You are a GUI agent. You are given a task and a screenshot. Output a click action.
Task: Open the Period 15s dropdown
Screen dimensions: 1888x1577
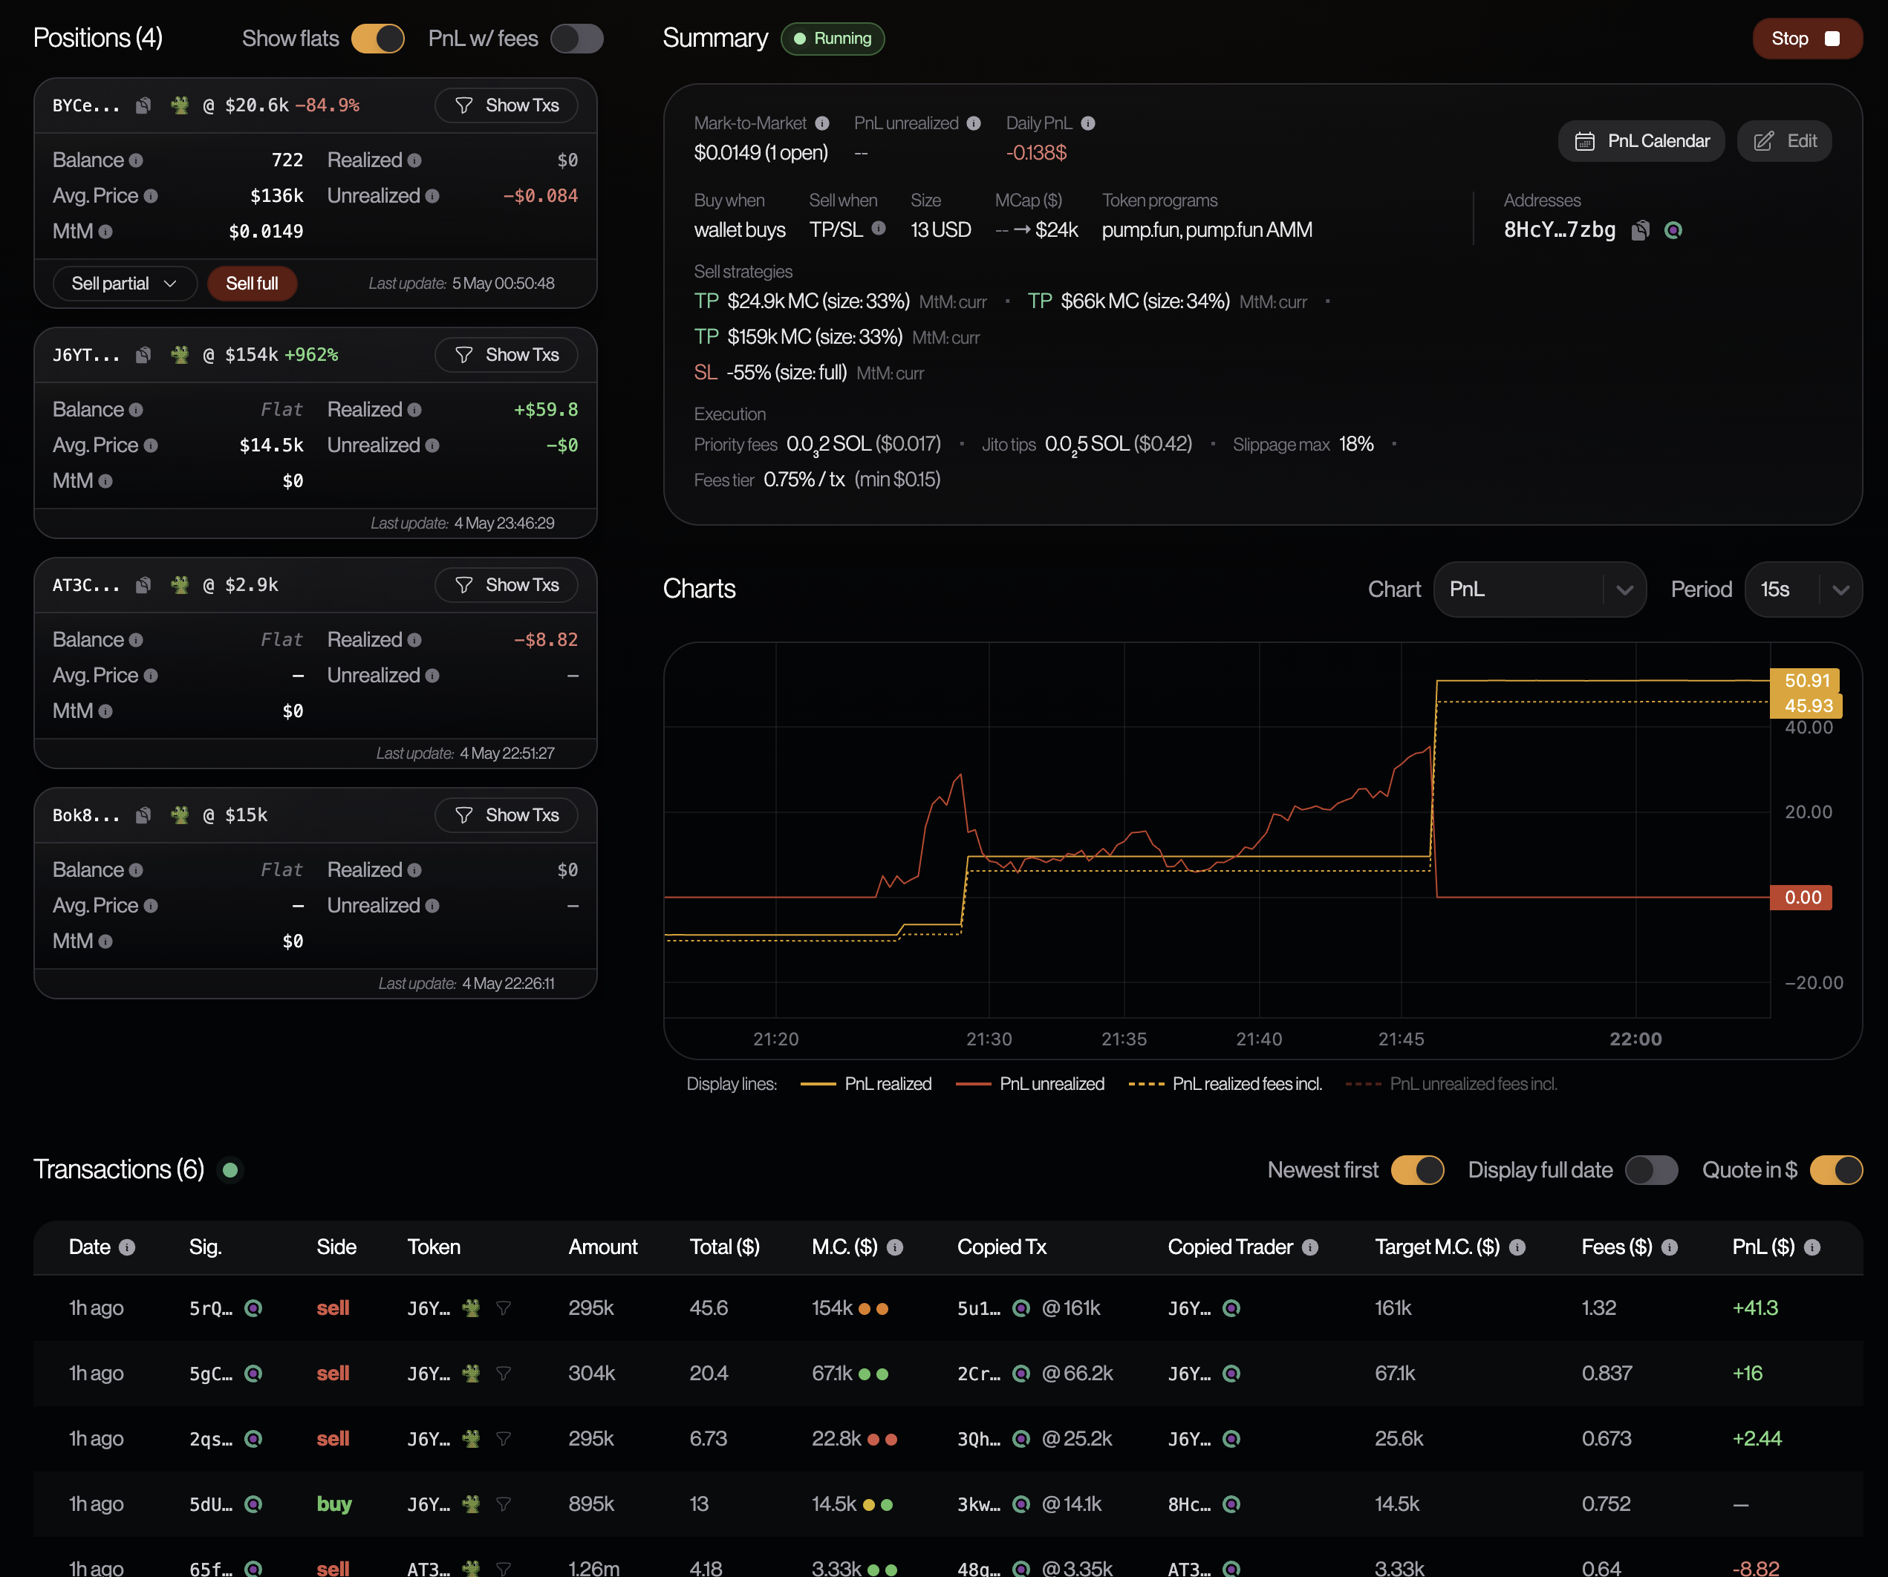[x=1803, y=590]
